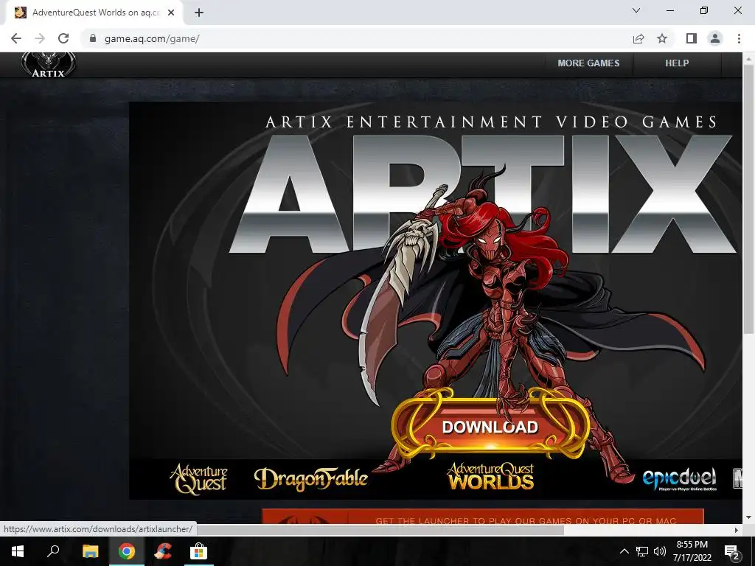Open the Chrome profile avatar

(x=715, y=38)
